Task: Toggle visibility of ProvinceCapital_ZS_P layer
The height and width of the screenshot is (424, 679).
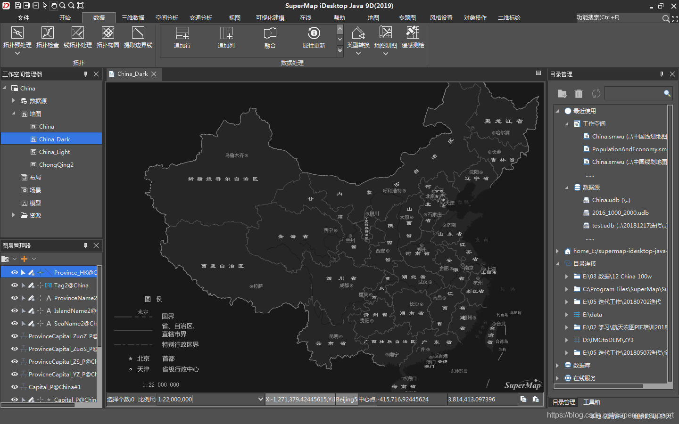Action: click(15, 361)
